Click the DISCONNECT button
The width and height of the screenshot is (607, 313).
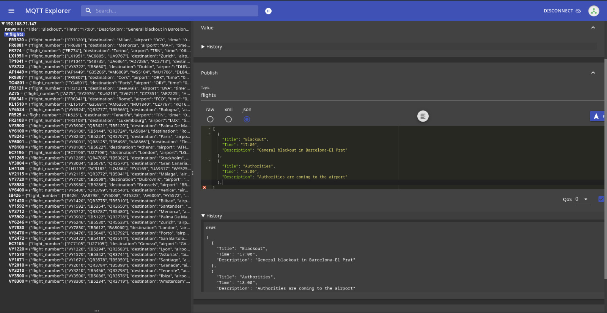click(562, 11)
